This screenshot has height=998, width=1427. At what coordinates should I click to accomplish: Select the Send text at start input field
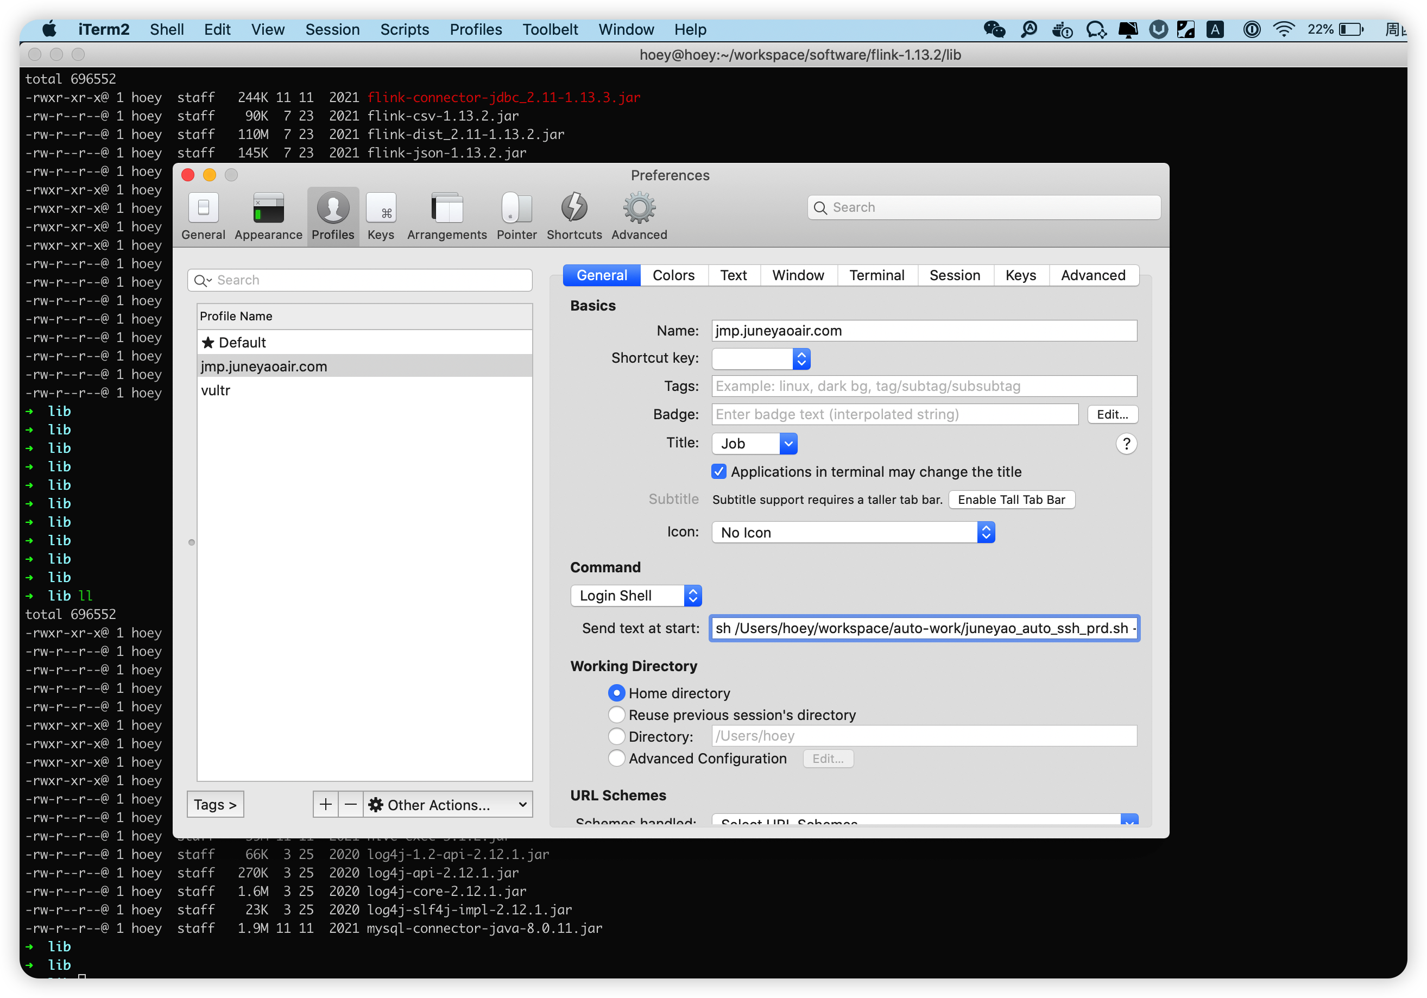tap(923, 629)
